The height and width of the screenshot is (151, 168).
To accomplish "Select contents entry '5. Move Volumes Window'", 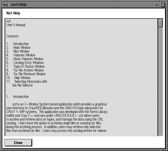I will [x=25, y=59].
